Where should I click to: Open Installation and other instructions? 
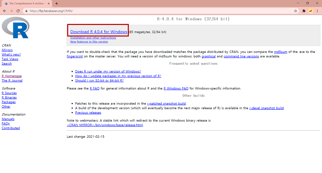[x=93, y=38]
